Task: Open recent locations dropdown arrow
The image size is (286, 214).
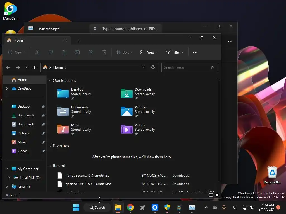Action: click(27, 67)
